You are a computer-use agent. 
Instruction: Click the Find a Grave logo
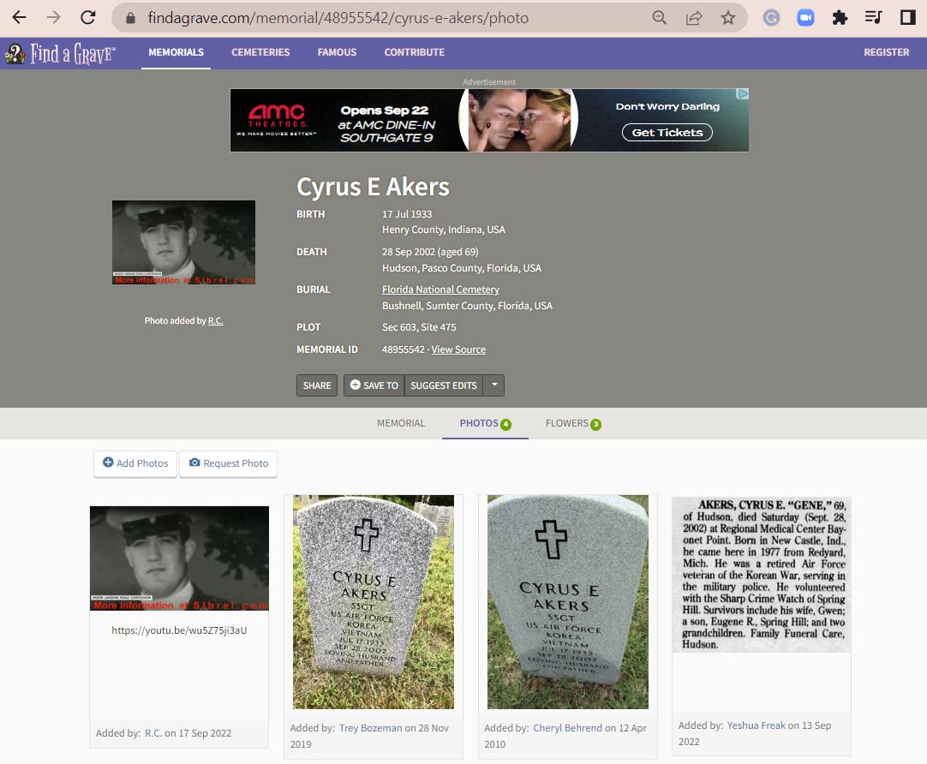[x=60, y=52]
